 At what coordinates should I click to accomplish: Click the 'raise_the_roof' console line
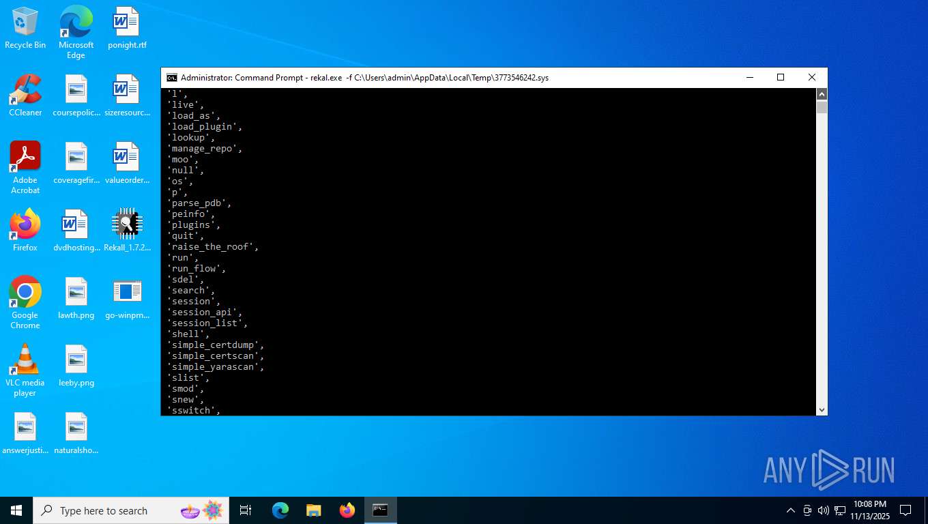(213, 247)
